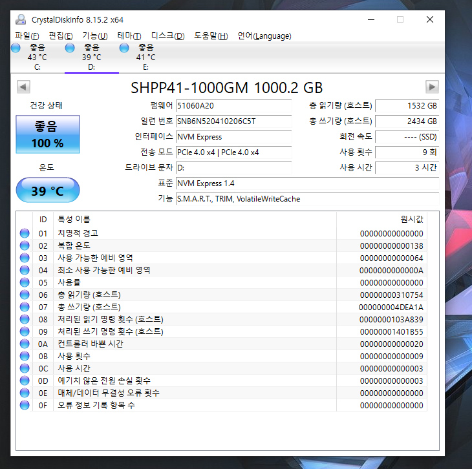Click the 원시값 column header
472x469 pixels.
tap(381, 219)
